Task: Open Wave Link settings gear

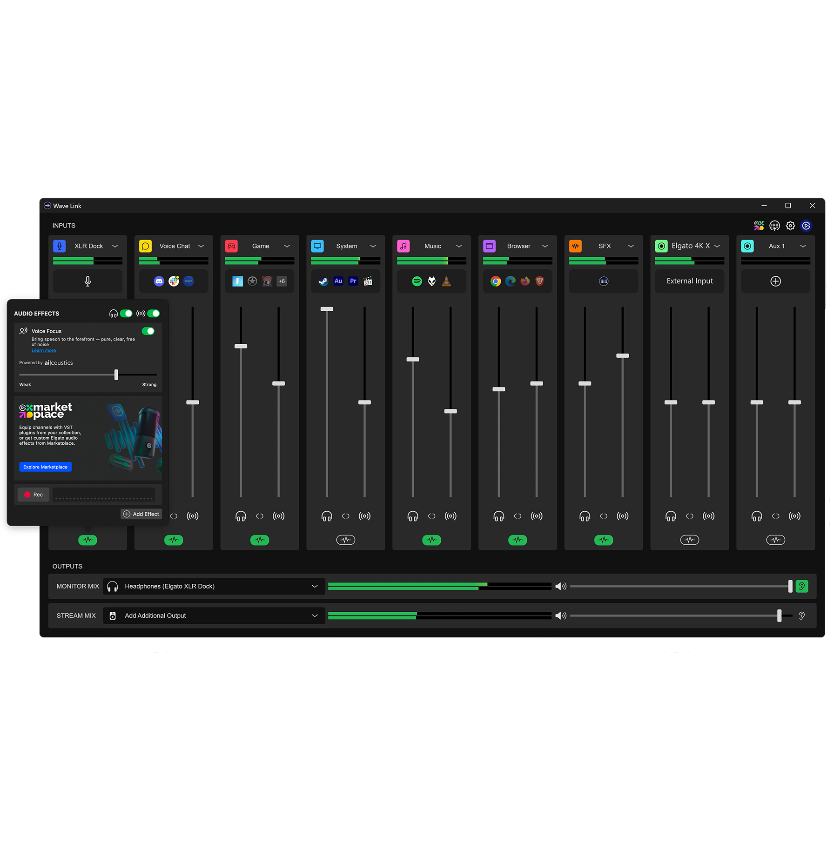Action: pyautogui.click(x=790, y=226)
